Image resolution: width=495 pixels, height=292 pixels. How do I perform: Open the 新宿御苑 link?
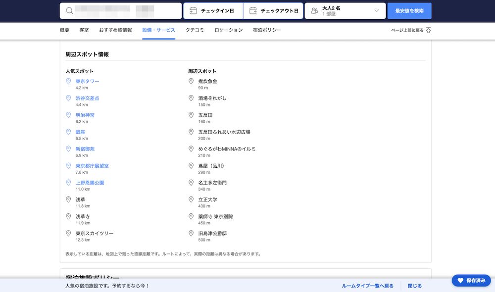pos(85,148)
